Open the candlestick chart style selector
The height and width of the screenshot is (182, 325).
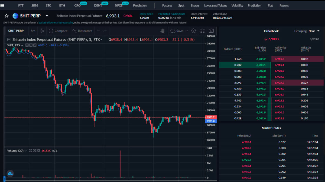(x=42, y=31)
